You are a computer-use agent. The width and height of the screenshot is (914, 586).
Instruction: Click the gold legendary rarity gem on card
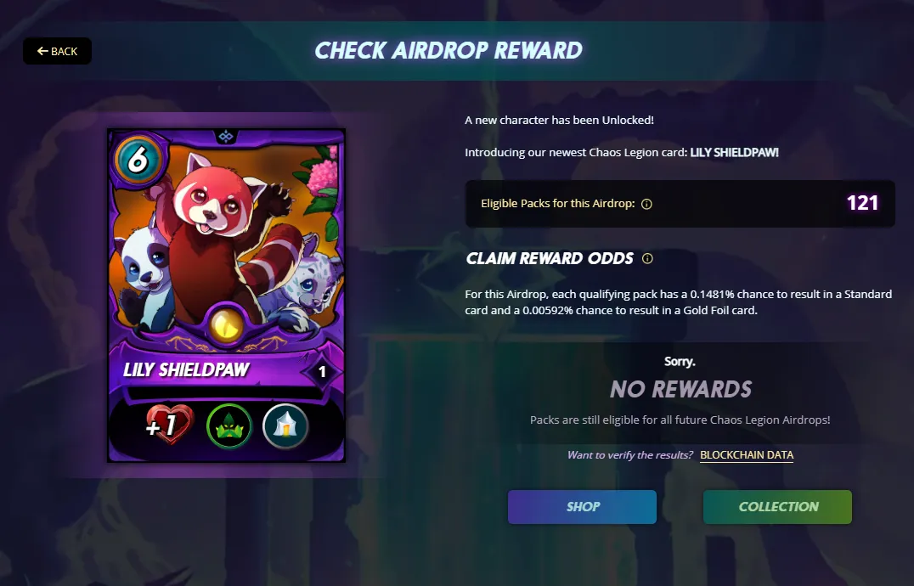pos(226,324)
